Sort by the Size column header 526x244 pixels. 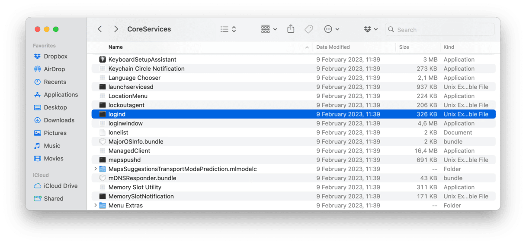pyautogui.click(x=404, y=47)
